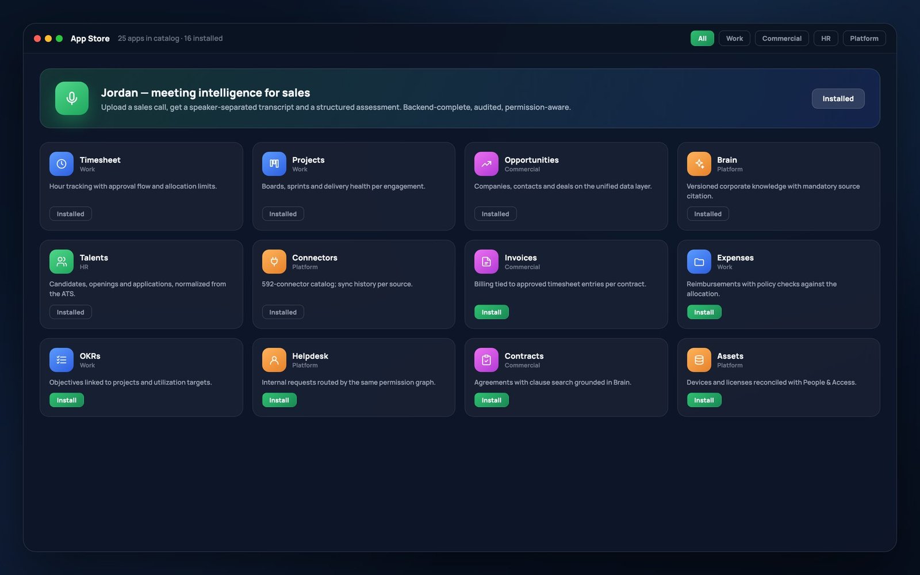Click the Talents app title
The height and width of the screenshot is (575, 920).
click(x=94, y=258)
